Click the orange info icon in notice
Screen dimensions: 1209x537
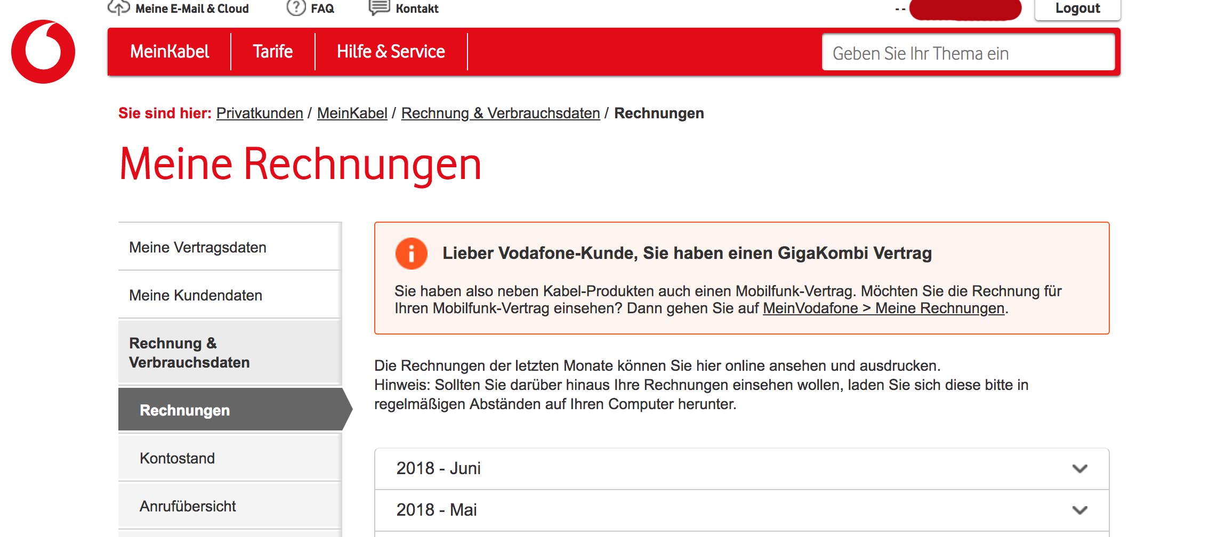point(411,253)
